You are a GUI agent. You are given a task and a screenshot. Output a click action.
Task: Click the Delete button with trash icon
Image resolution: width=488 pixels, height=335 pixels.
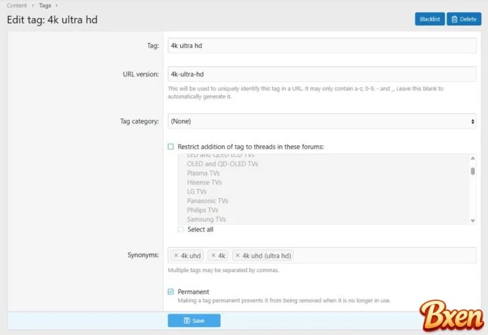point(464,19)
